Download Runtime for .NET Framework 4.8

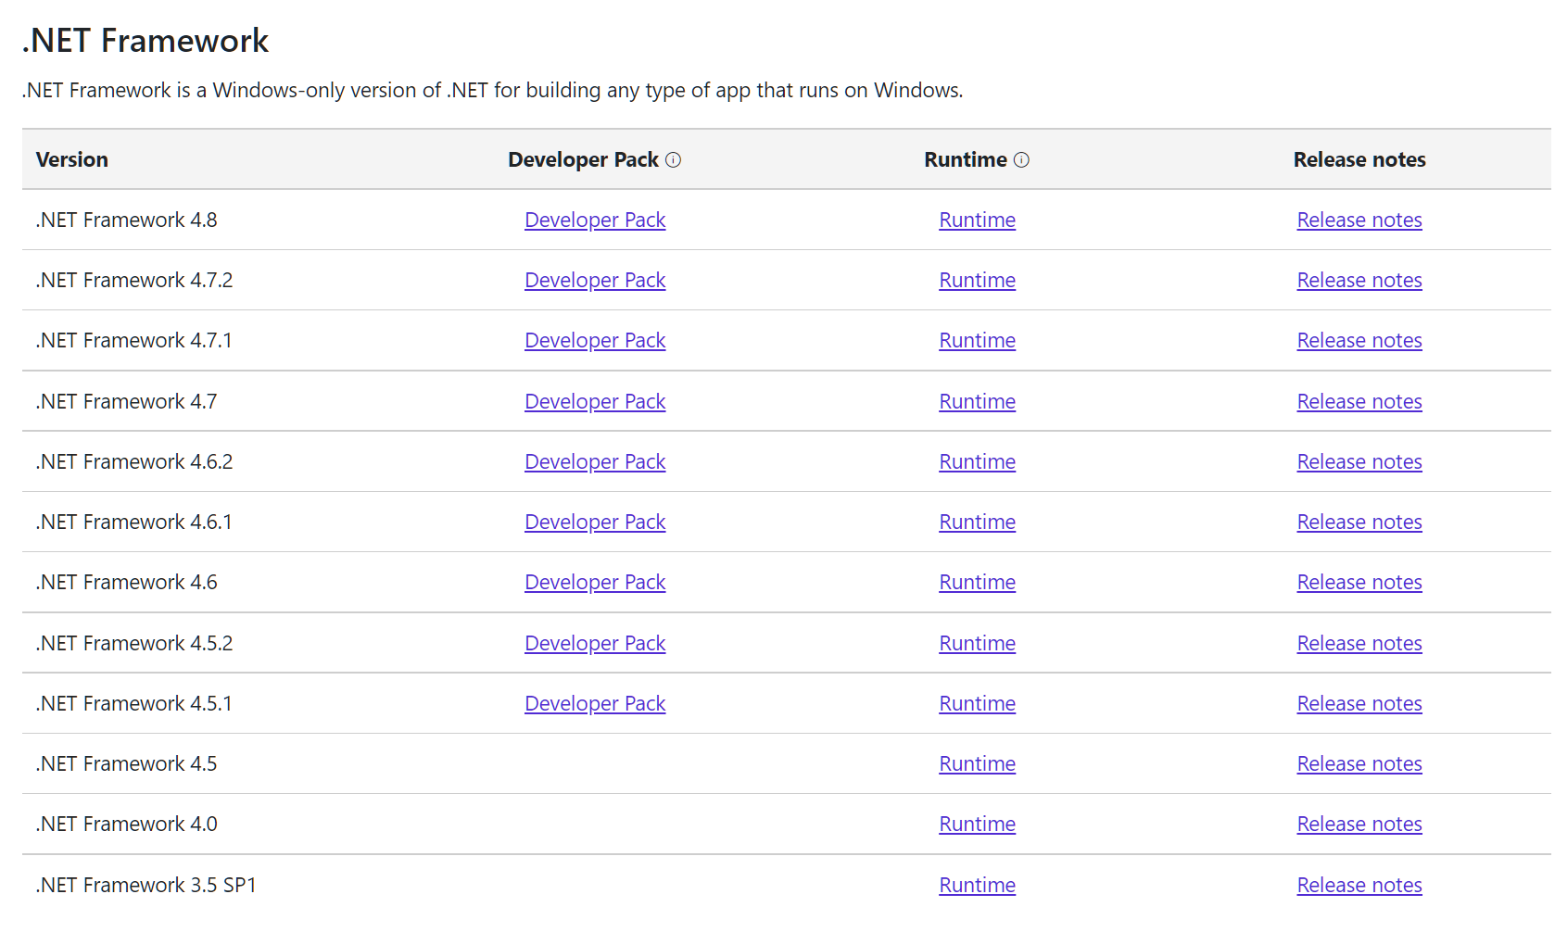tap(977, 220)
